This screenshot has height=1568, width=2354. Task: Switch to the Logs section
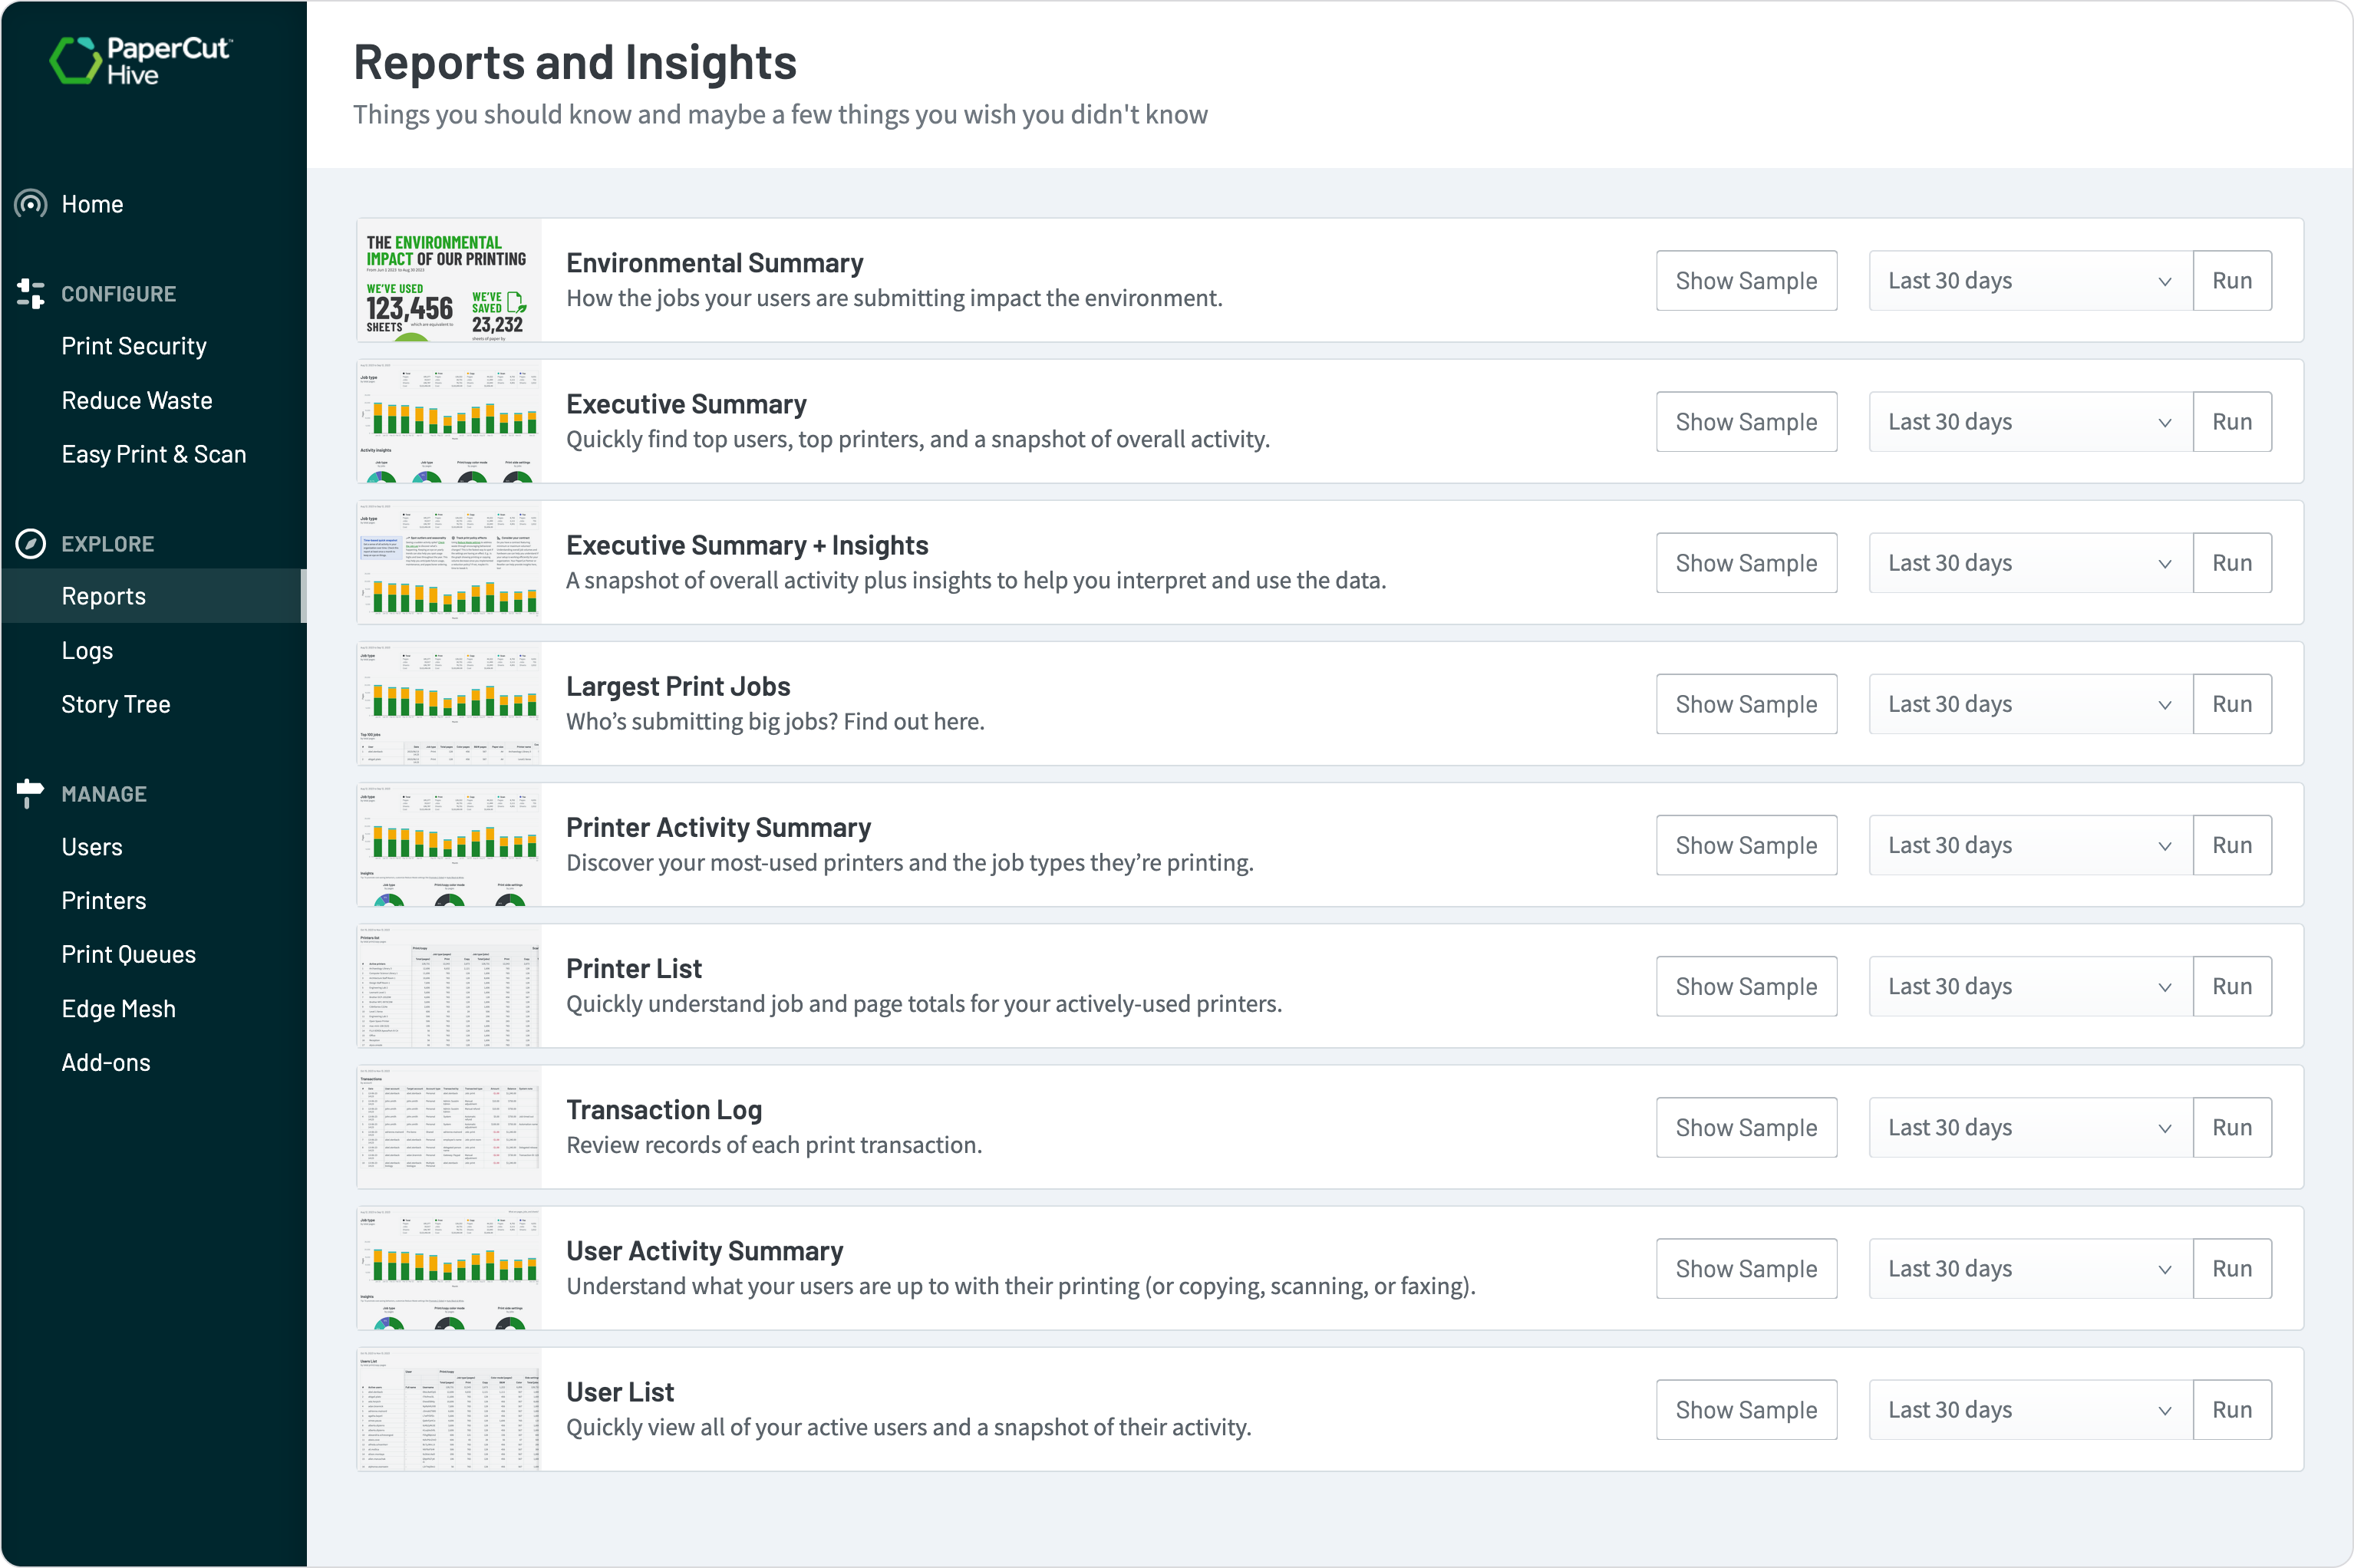(x=87, y=649)
